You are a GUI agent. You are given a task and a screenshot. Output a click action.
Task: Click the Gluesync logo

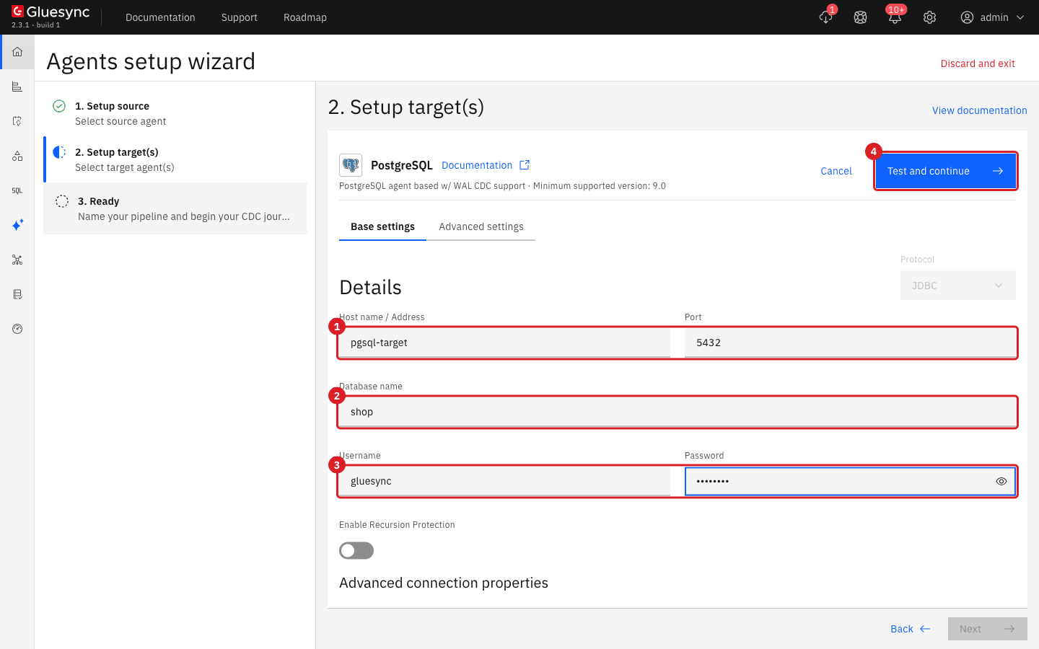click(x=51, y=12)
